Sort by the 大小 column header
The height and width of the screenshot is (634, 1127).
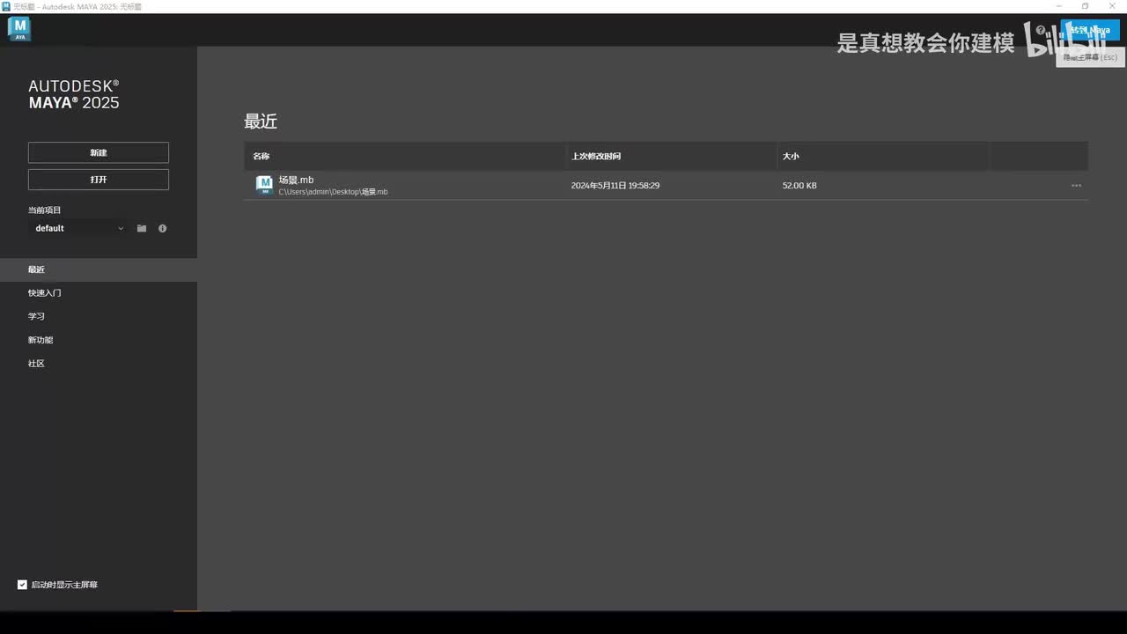point(791,156)
